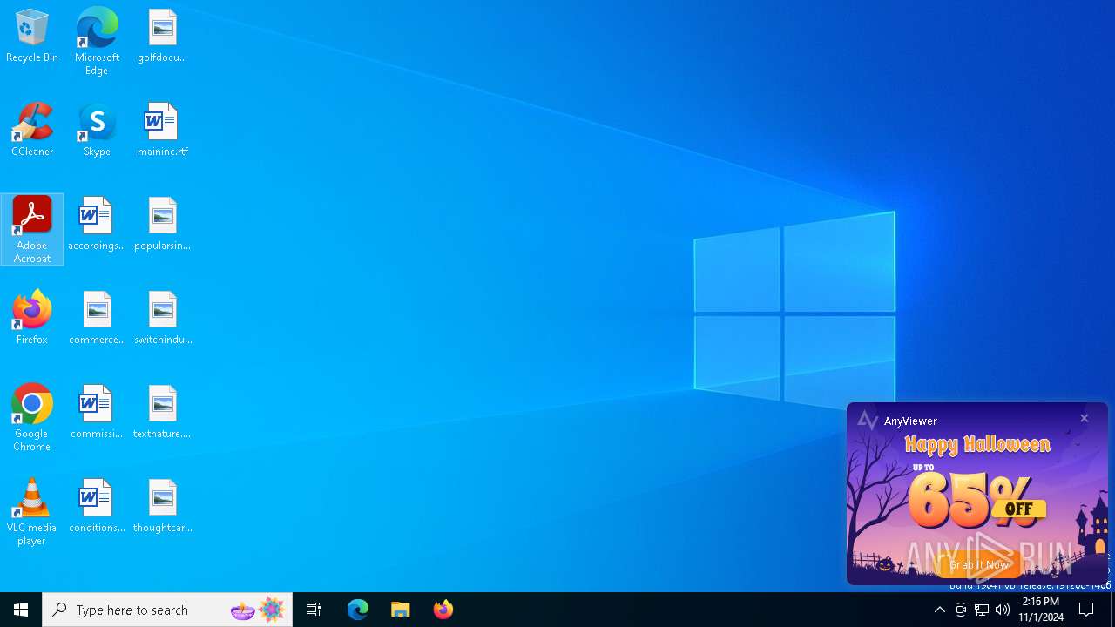
Task: Show hidden system tray icons
Action: click(939, 610)
